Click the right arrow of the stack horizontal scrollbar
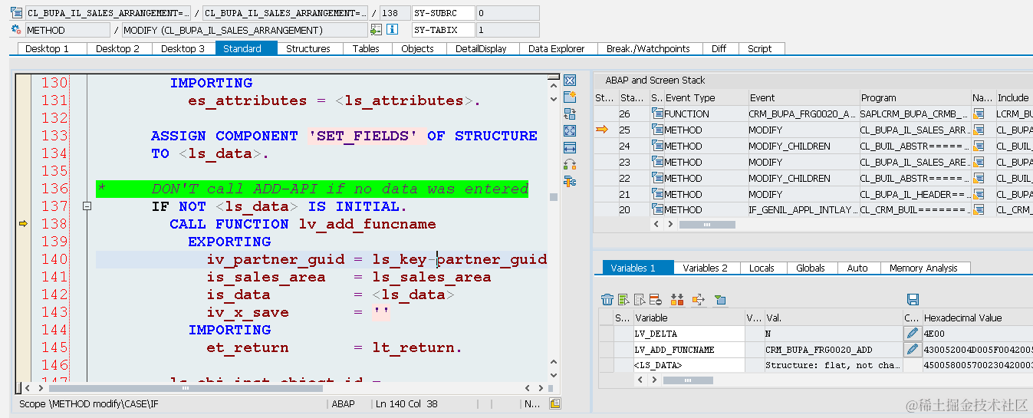 click(669, 224)
